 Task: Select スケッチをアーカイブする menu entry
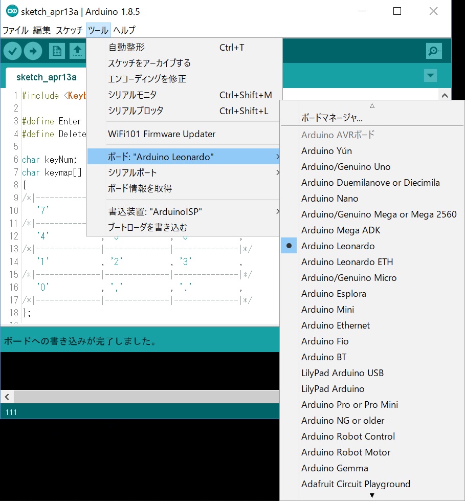click(x=183, y=63)
